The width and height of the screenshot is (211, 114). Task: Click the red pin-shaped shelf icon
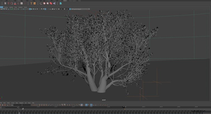[8, 3]
